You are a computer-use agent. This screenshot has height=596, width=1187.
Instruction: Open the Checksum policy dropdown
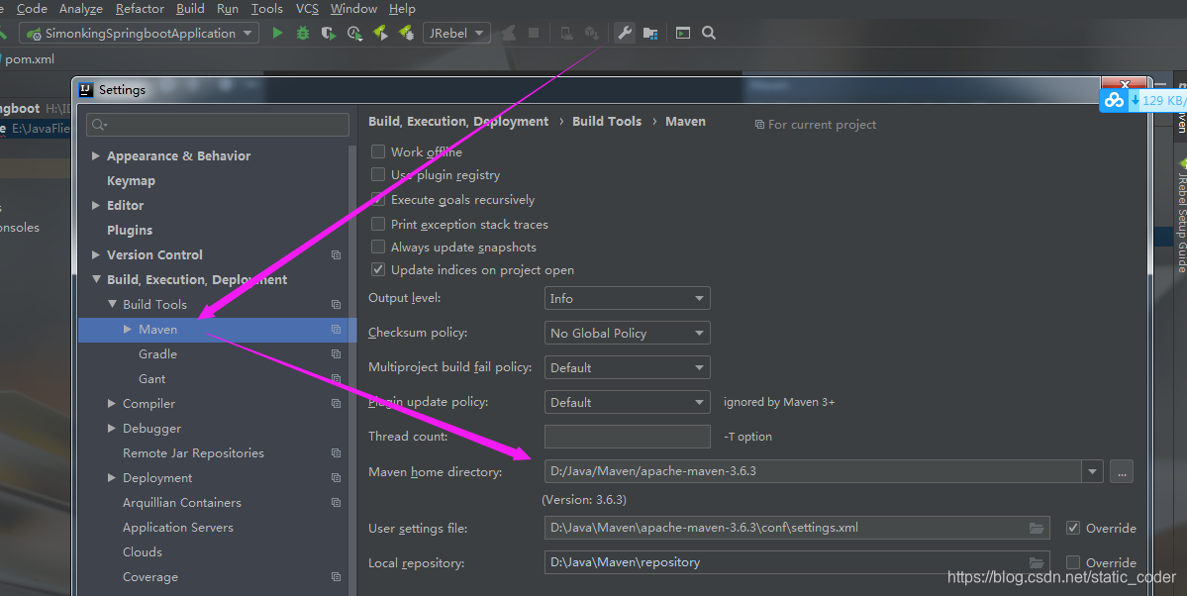click(x=627, y=334)
